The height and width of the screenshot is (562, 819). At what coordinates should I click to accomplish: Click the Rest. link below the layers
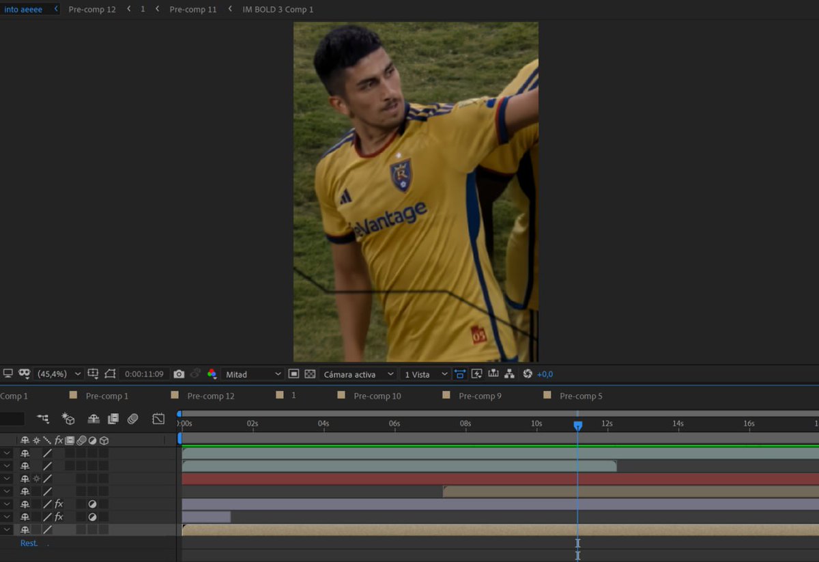[29, 544]
